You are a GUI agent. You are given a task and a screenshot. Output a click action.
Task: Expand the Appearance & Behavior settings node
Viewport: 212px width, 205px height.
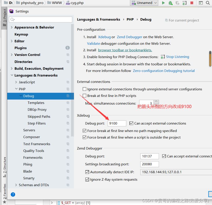[x=12, y=27]
